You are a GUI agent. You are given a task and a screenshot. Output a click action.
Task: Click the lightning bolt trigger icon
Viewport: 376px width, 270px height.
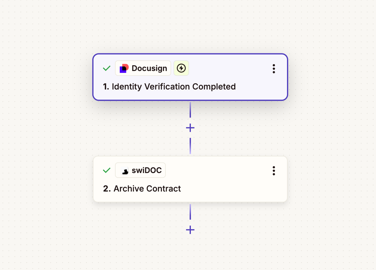(x=181, y=68)
